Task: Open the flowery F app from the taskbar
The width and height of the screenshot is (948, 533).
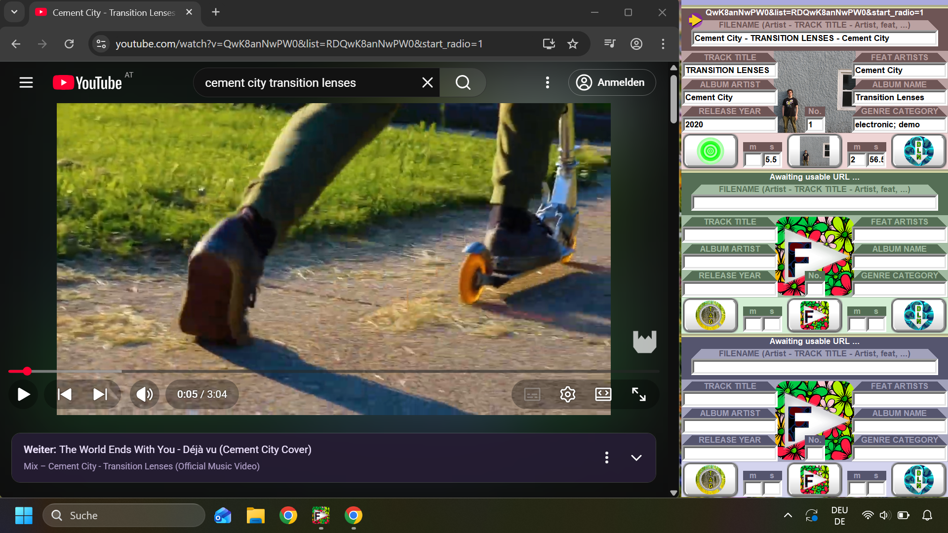Action: tap(320, 515)
